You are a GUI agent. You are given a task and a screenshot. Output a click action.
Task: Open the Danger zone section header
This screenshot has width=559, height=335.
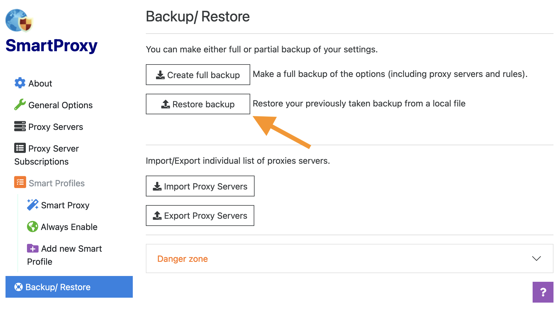point(183,259)
